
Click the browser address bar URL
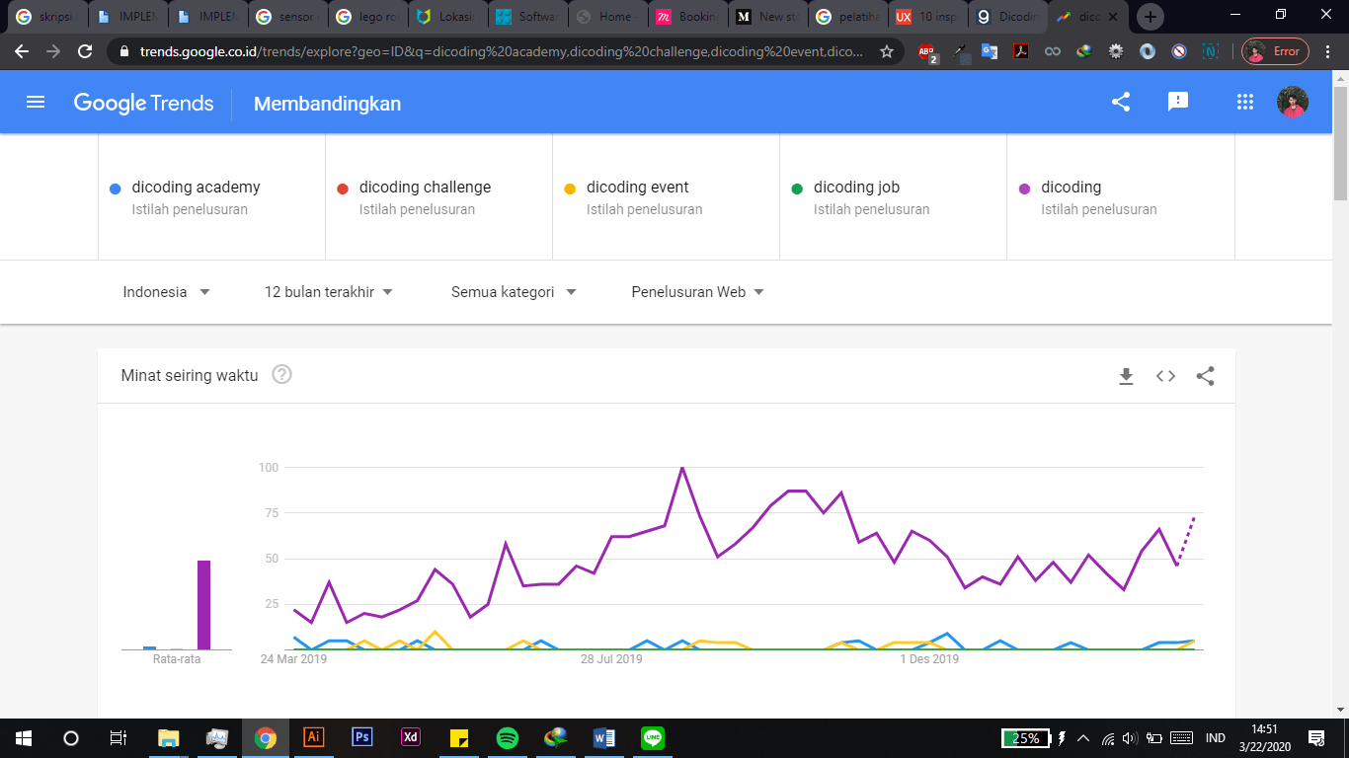(x=502, y=51)
